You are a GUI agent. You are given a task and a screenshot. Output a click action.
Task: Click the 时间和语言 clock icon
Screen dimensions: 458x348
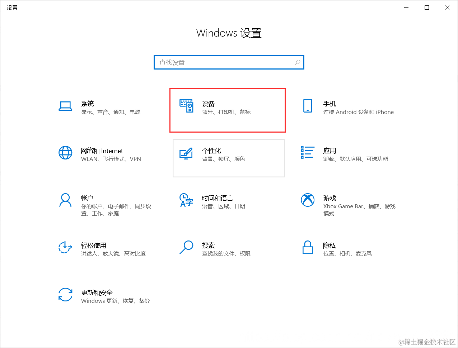click(186, 200)
